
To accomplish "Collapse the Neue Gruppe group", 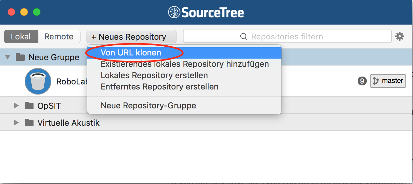I will 8,57.
